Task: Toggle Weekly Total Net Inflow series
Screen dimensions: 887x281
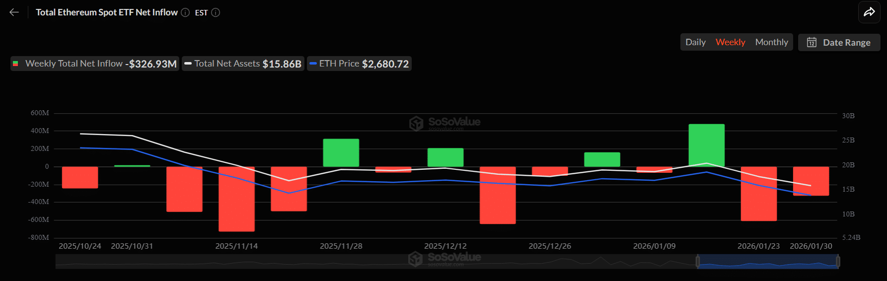Action: tap(94, 64)
